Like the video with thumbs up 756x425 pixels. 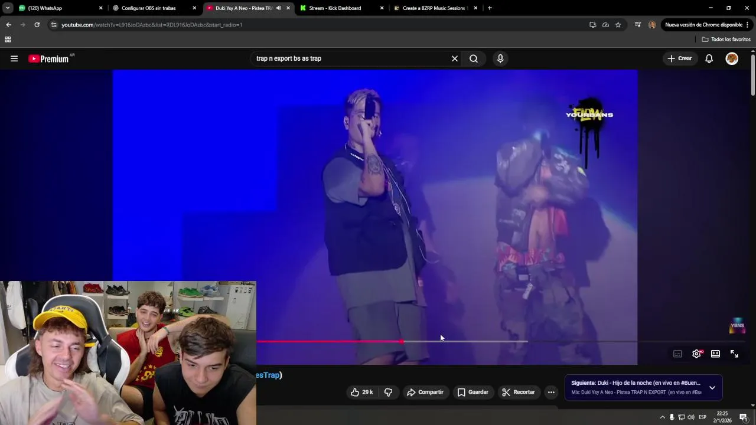(362, 392)
